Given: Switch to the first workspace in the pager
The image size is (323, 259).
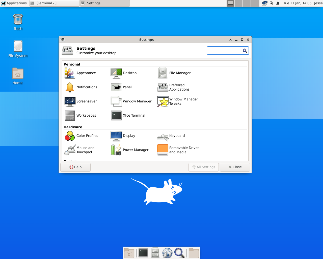Looking at the screenshot, I should click(231, 3).
